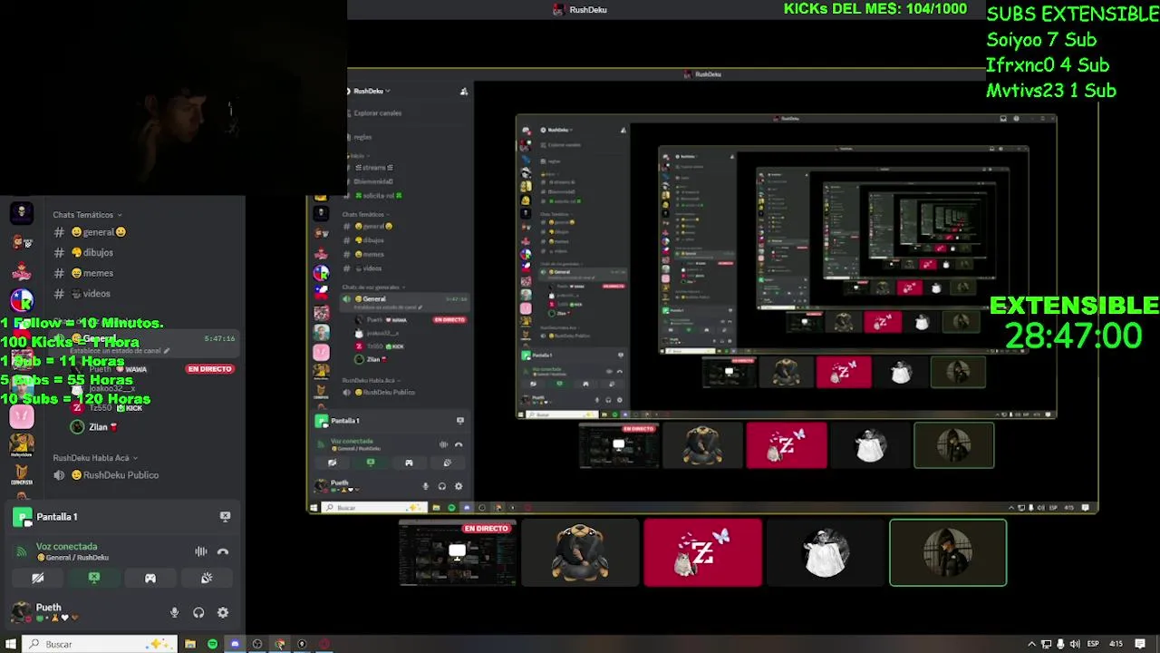
Task: Click the Pantalla 1 stream icon
Action: [x=22, y=517]
